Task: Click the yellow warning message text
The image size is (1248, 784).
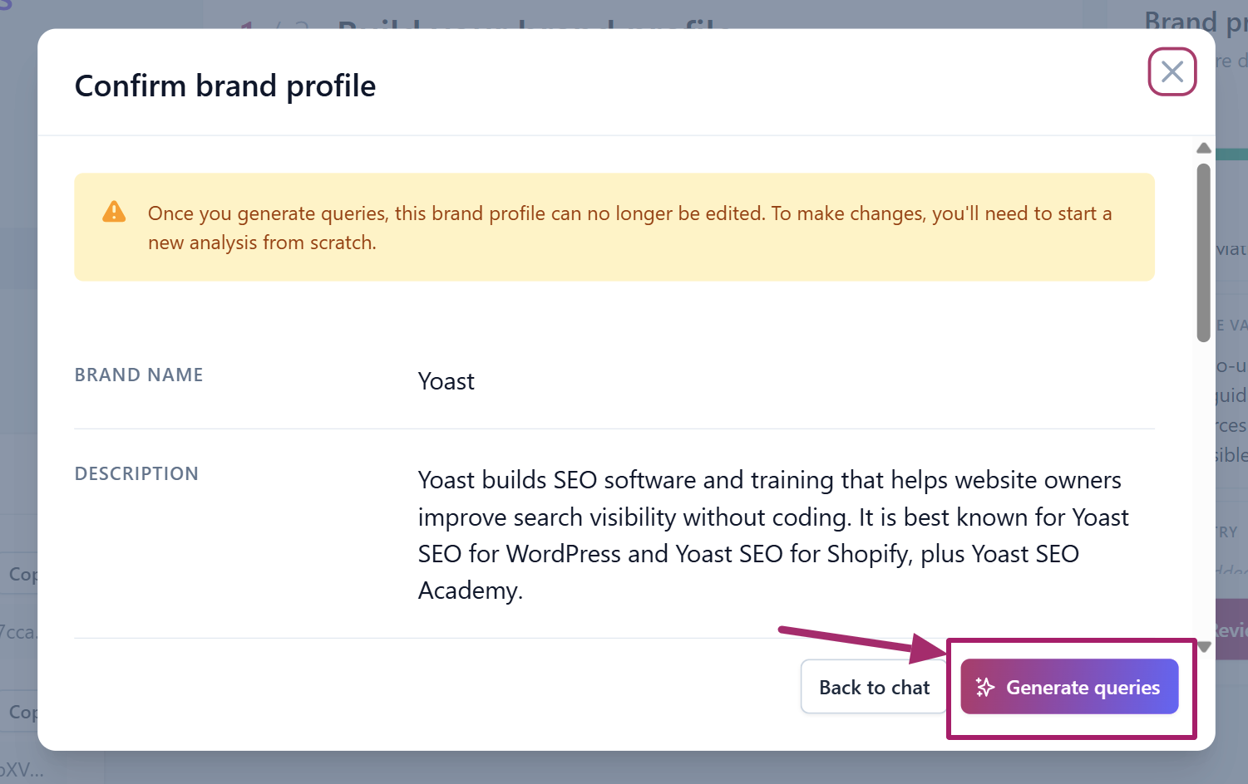Action: pyautogui.click(x=629, y=228)
